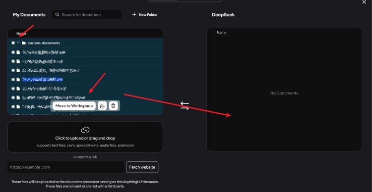Click the Fetch website button
Screen dimensions: 372x192
point(142,167)
